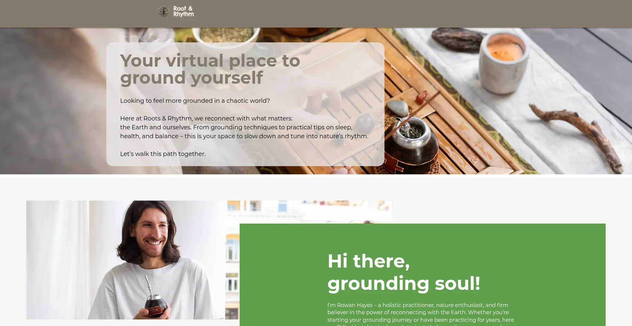Image resolution: width=632 pixels, height=326 pixels.
Task: Click the silver-rimmed mate gourd in hero image
Action: (411, 144)
